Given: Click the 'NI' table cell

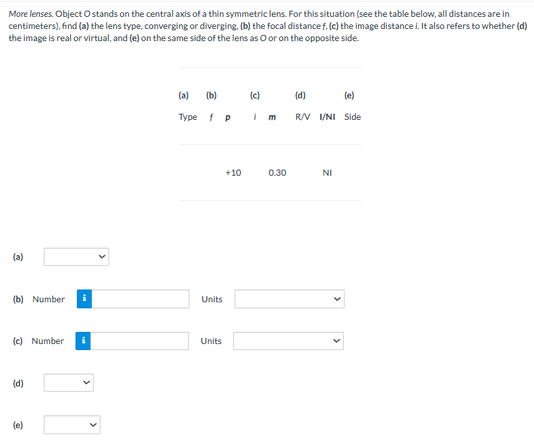Looking at the screenshot, I should pos(327,173).
